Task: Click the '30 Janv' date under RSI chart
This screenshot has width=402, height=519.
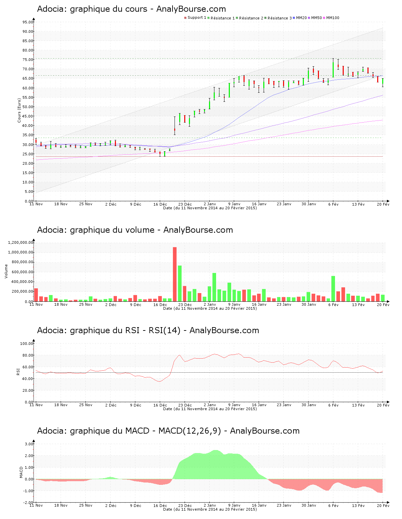Action: pyautogui.click(x=309, y=405)
